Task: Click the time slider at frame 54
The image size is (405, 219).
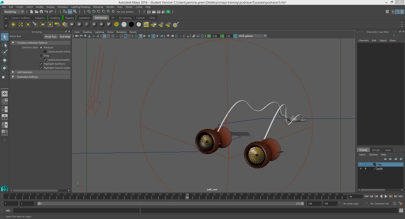Action: [x=187, y=197]
